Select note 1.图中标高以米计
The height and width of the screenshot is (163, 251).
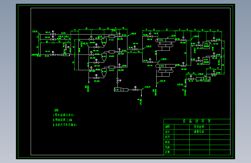[x=64, y=115]
